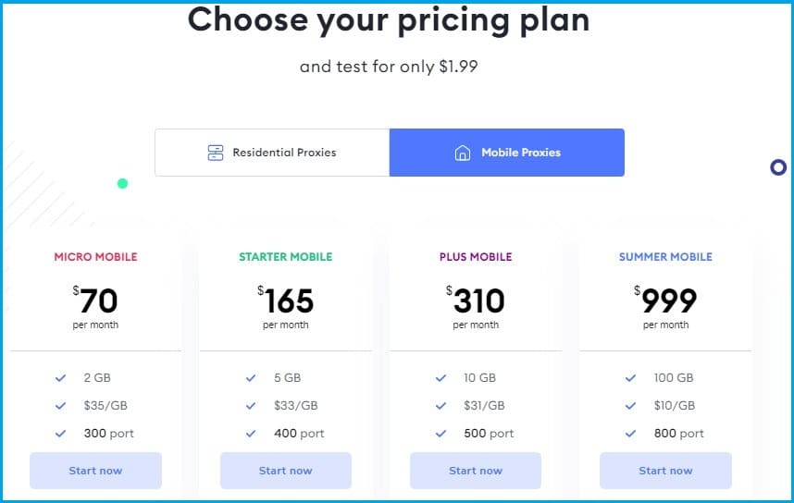Click the checkmark next to 300 port
Screen dimensions: 794x503
click(x=61, y=434)
